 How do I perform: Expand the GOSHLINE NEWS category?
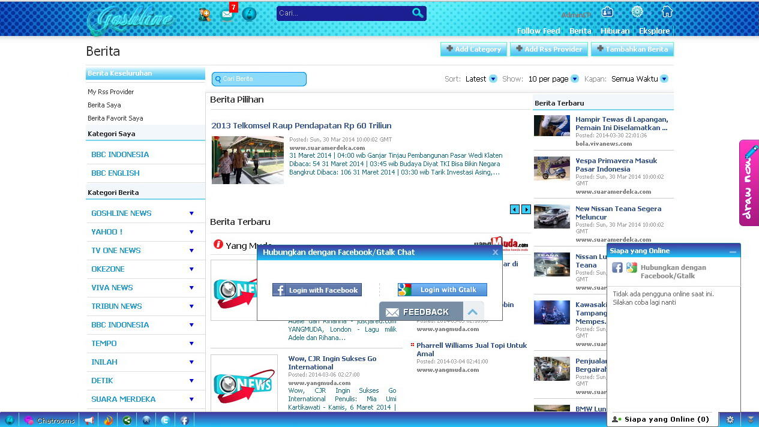tap(191, 213)
